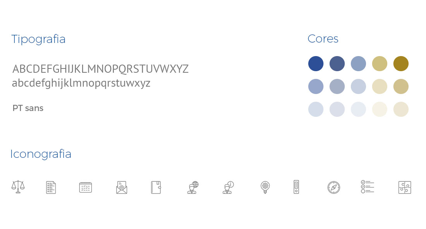Click the Cores heading

(x=323, y=39)
